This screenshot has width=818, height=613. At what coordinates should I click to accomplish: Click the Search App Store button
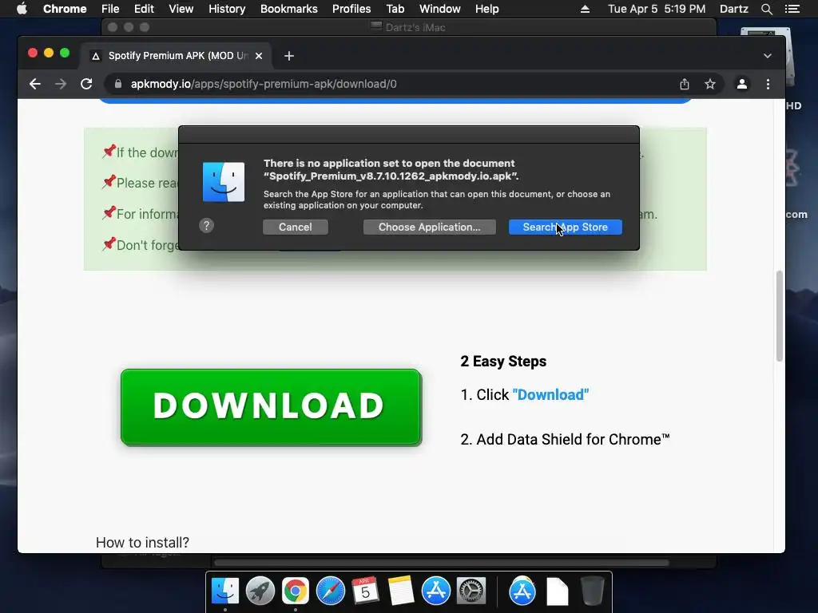[x=565, y=227]
